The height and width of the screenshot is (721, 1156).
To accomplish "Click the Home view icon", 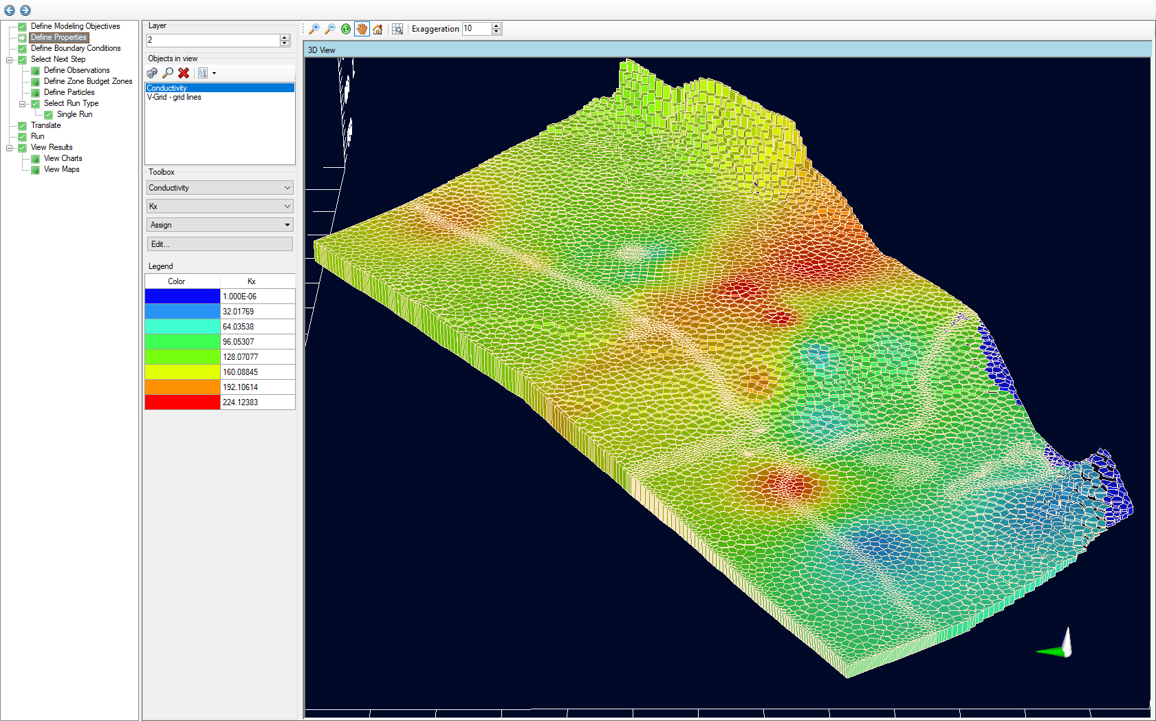I will (x=378, y=29).
